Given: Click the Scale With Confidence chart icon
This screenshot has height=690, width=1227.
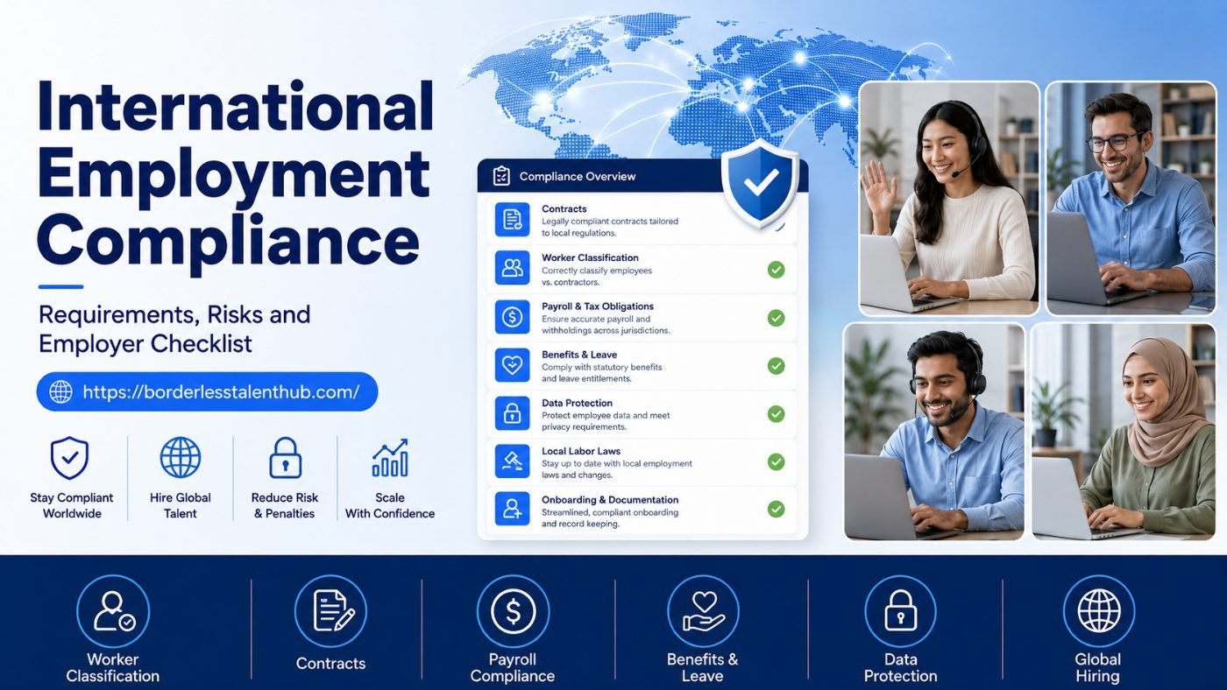Looking at the screenshot, I should (x=390, y=458).
